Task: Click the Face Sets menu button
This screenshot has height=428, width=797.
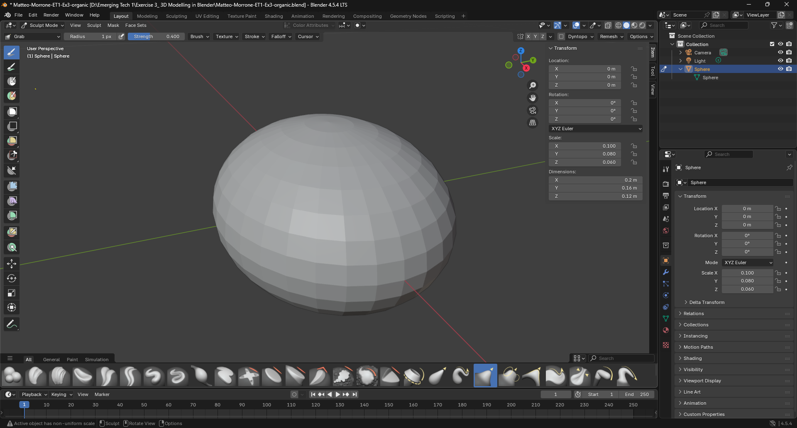Action: click(x=136, y=25)
